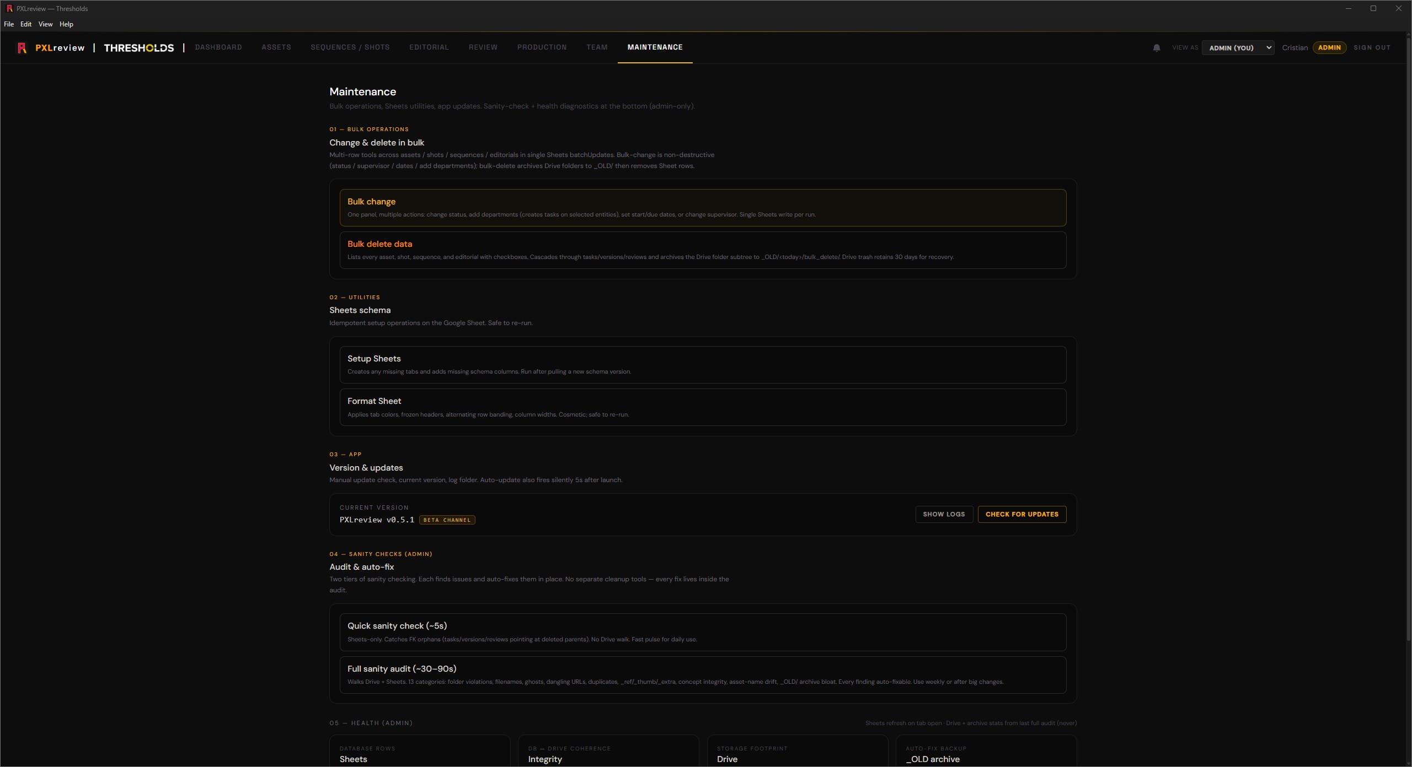The height and width of the screenshot is (767, 1412).
Task: Click the user name Cristian
Action: click(1295, 48)
